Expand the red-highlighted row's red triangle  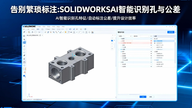151,43
